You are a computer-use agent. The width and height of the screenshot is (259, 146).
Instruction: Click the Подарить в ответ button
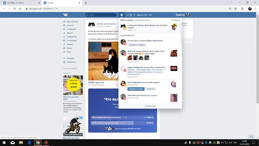click(x=136, y=89)
